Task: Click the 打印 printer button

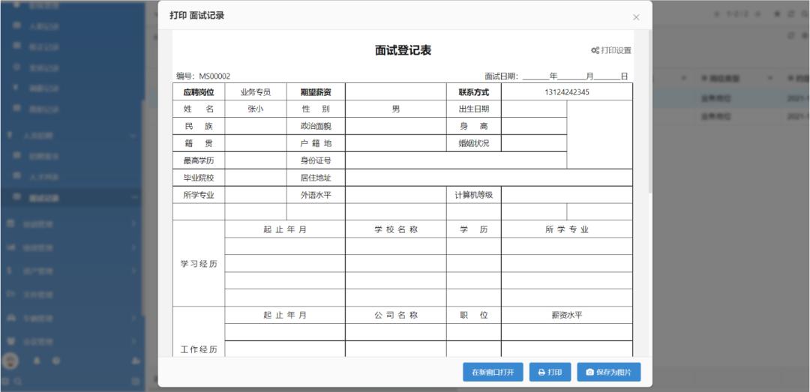Action: [550, 373]
